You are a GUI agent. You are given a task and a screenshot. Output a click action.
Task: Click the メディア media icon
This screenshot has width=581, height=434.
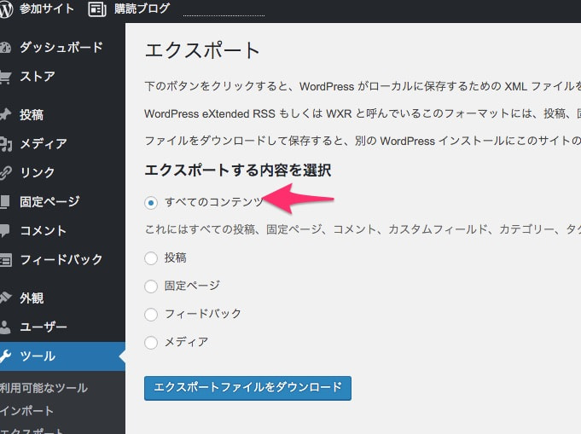tap(6, 144)
